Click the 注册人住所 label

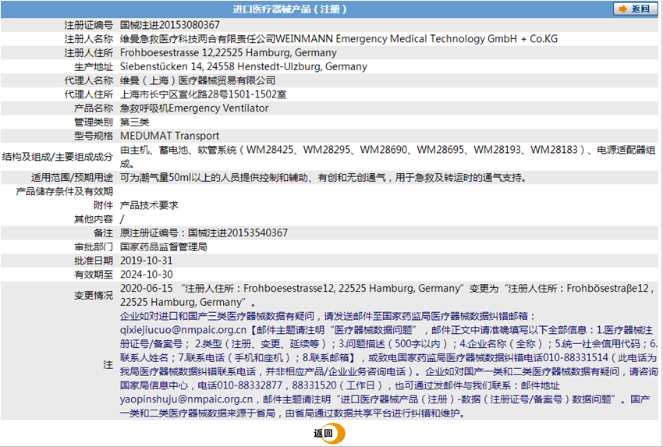[x=89, y=53]
